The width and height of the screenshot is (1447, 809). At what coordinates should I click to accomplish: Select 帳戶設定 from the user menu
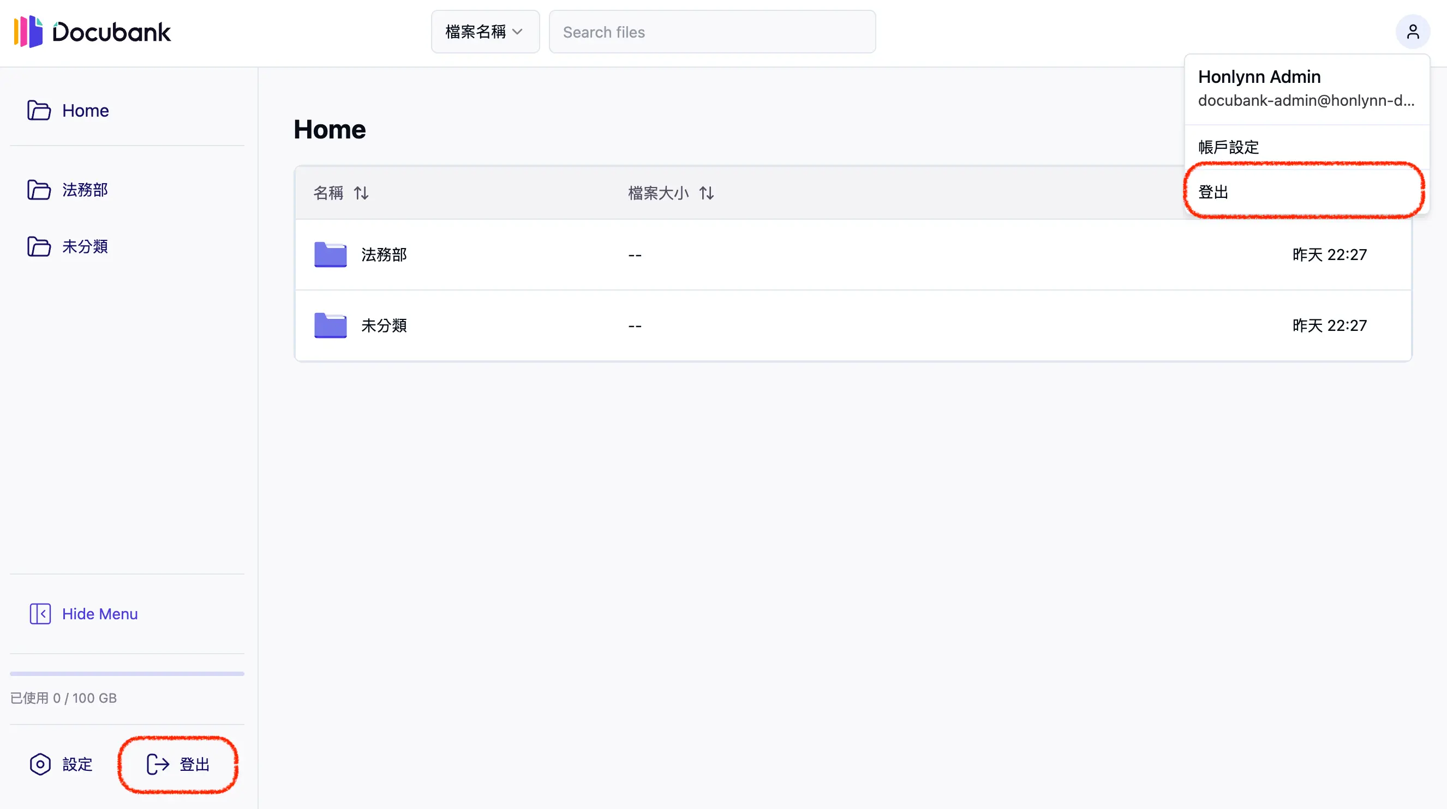1229,147
